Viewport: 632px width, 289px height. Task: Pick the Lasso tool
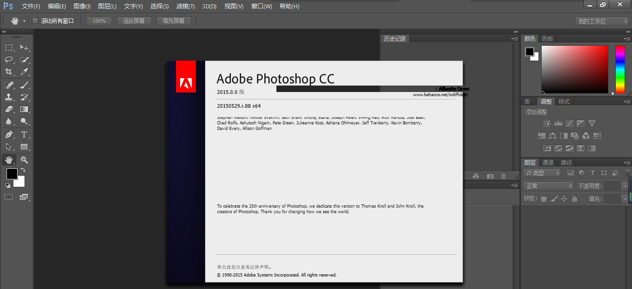point(9,60)
